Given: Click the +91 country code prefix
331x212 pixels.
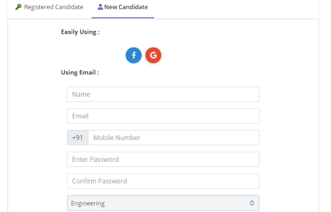Looking at the screenshot, I should (x=77, y=138).
